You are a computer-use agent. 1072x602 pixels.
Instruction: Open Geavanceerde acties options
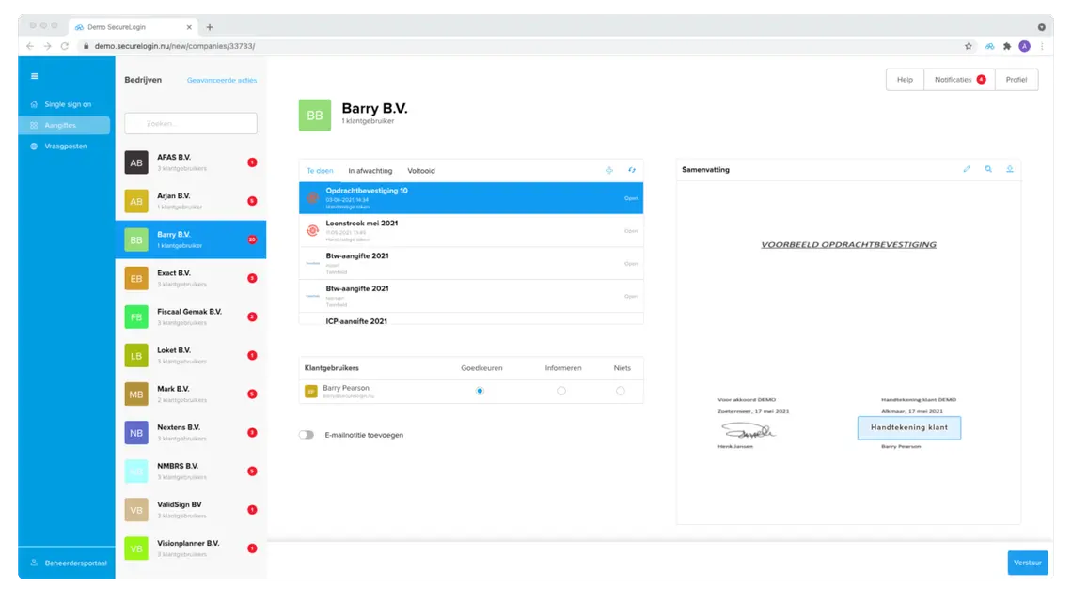[x=222, y=81]
